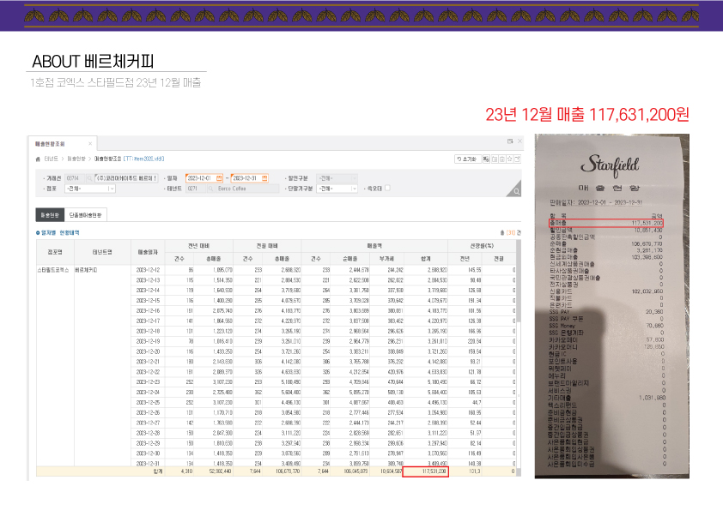Click the window restore icon at top right
Image resolution: width=723 pixels, height=510 pixels.
(509, 141)
